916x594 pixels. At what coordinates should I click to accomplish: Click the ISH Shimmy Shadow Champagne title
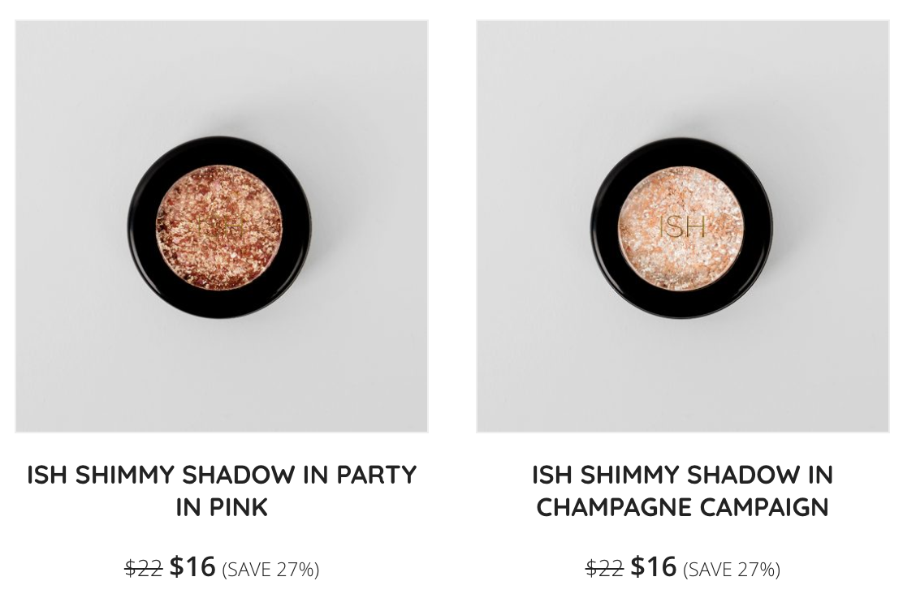pyautogui.click(x=682, y=491)
